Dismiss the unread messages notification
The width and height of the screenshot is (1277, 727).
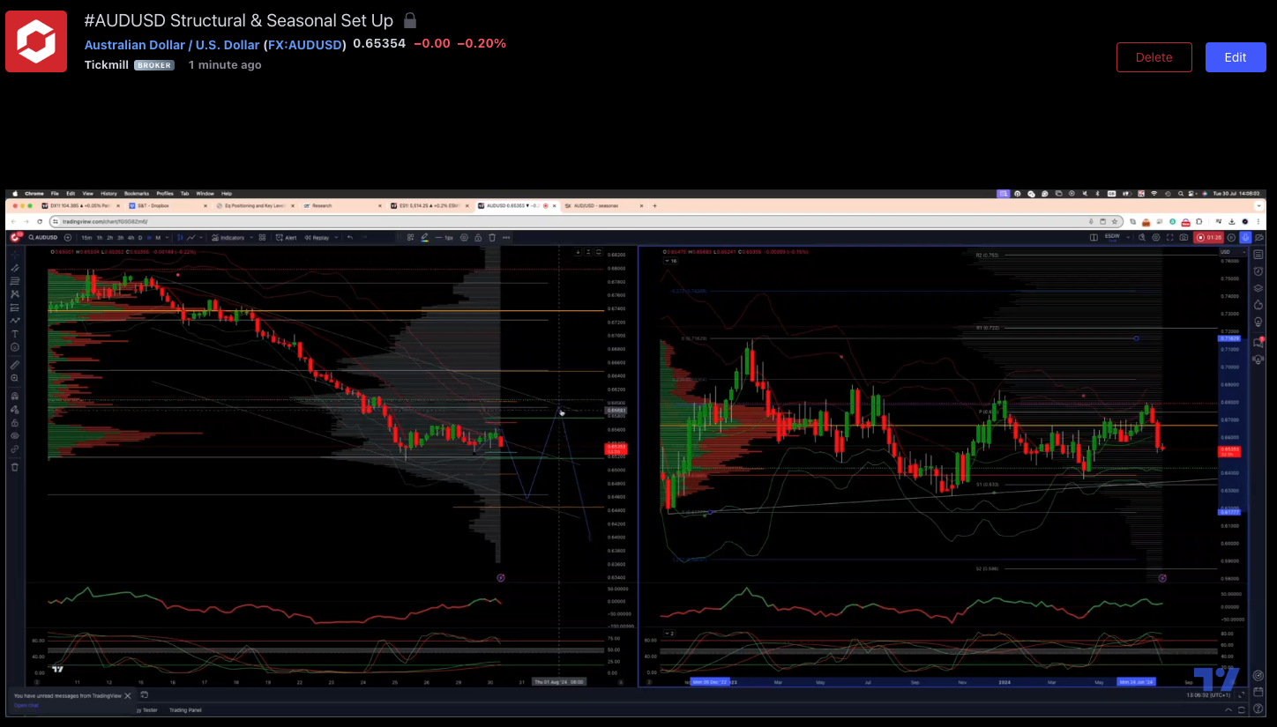click(x=128, y=695)
